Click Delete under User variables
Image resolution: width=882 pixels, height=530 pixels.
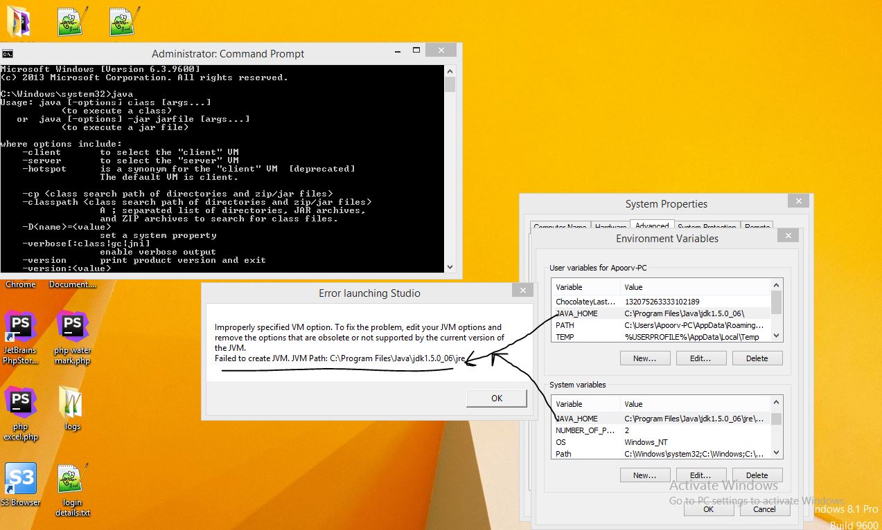coord(757,358)
